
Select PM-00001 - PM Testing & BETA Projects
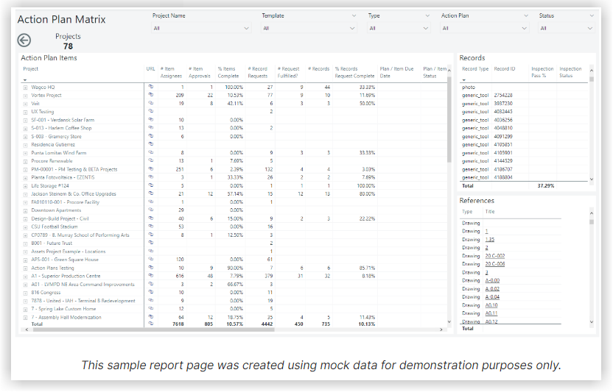[x=74, y=169]
